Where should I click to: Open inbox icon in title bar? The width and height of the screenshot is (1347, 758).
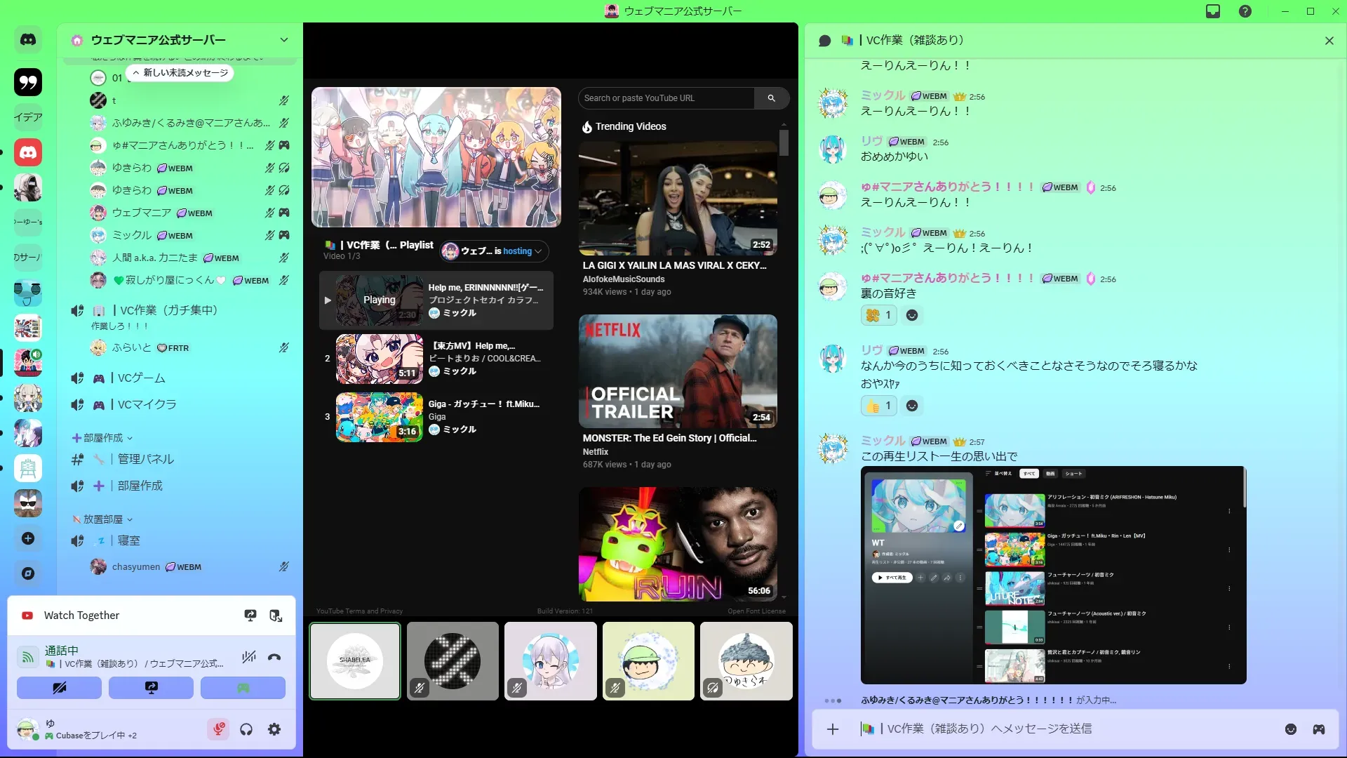point(1213,11)
